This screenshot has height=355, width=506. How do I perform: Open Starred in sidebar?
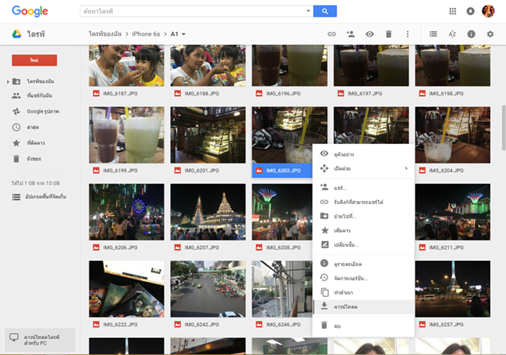point(36,143)
